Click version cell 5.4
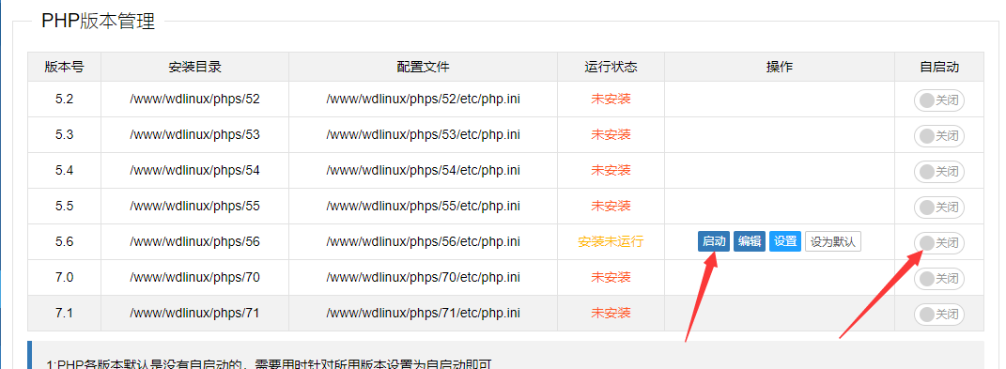 (64, 171)
